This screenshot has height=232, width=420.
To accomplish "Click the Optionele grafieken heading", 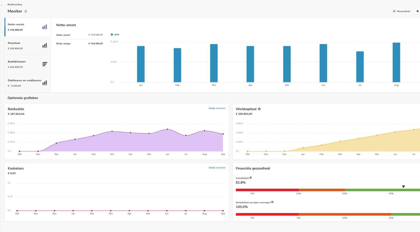I will coord(23,98).
